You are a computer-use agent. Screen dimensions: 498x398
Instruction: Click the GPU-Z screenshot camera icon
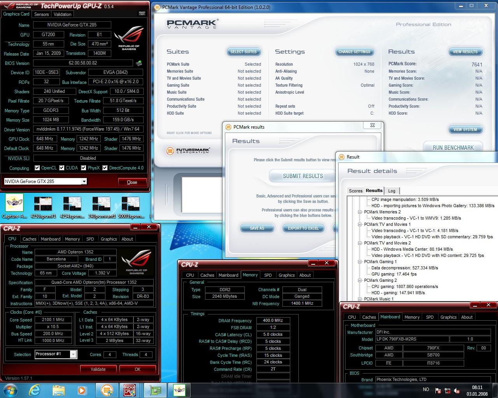pos(142,14)
